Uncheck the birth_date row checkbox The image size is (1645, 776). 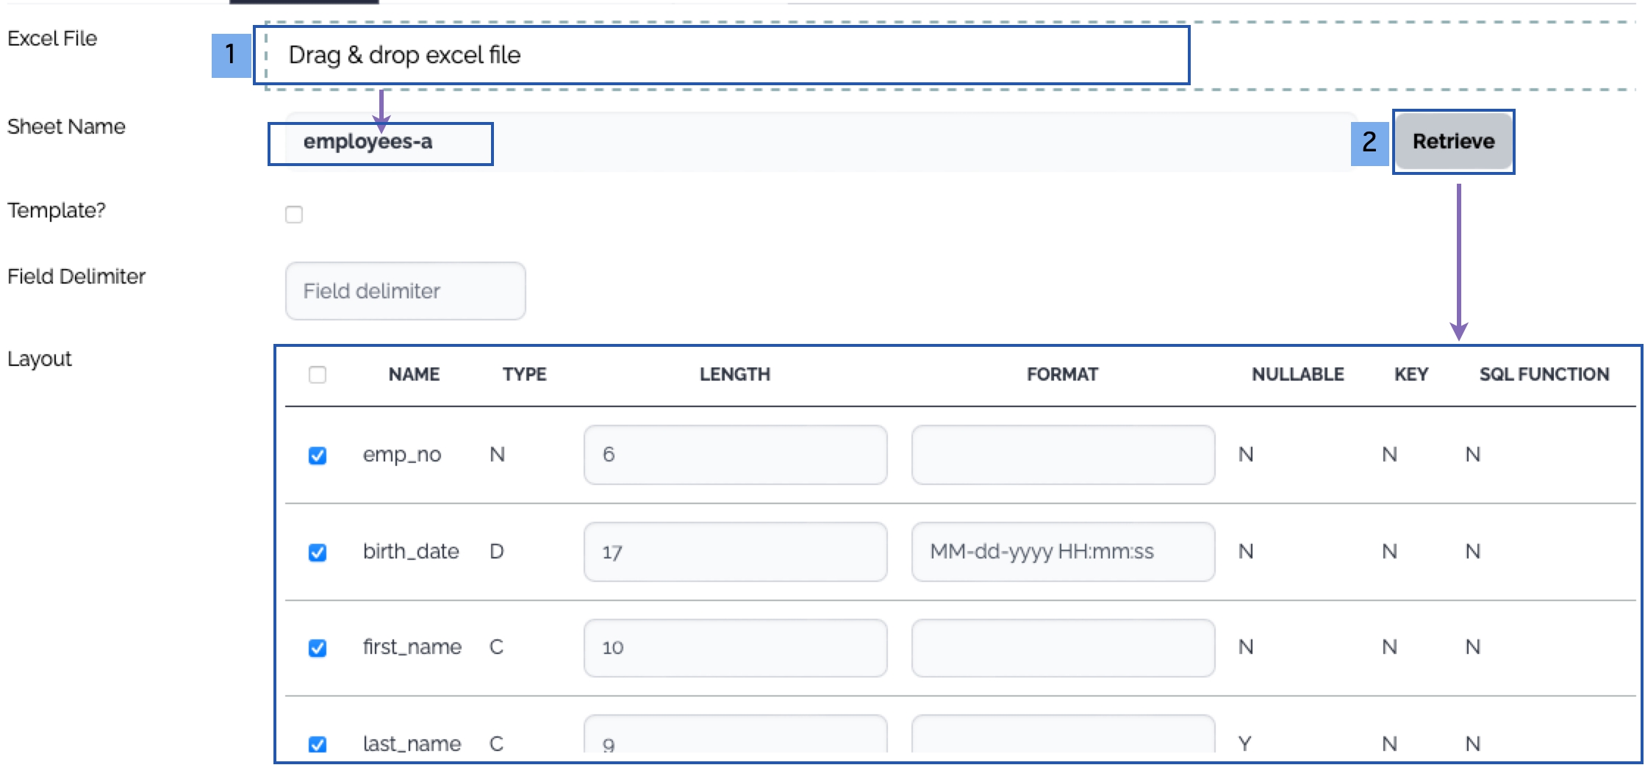pyautogui.click(x=318, y=553)
